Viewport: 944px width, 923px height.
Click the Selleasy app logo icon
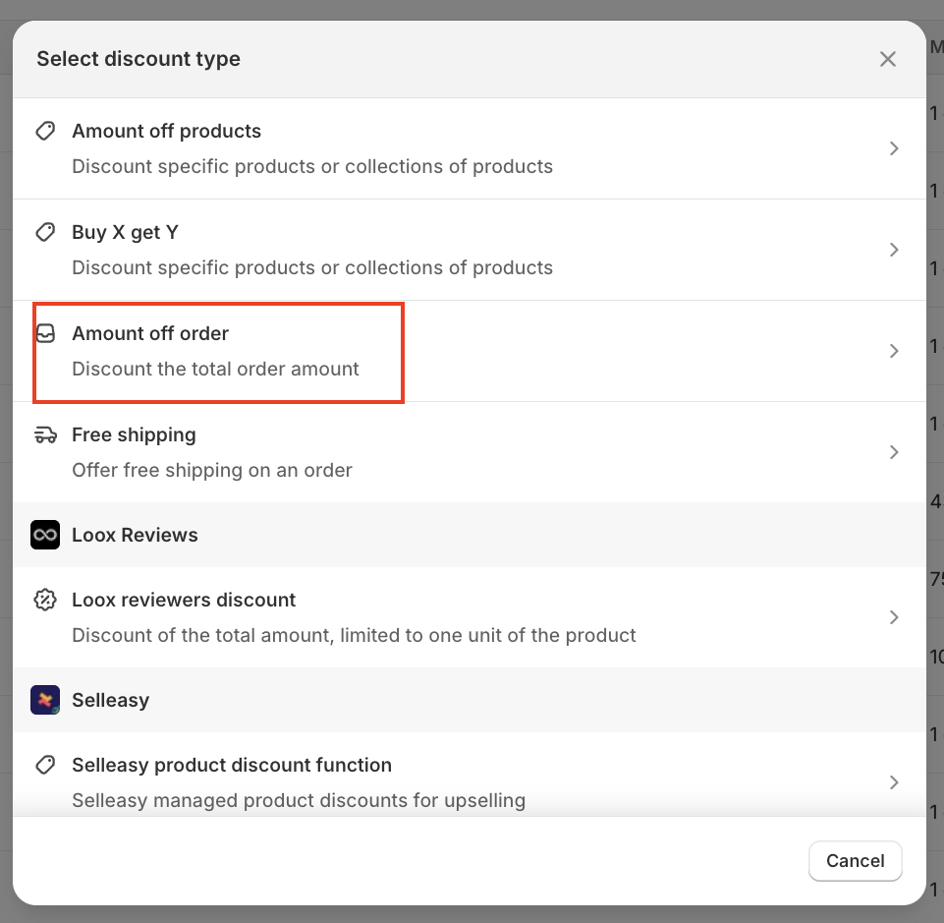(x=45, y=700)
